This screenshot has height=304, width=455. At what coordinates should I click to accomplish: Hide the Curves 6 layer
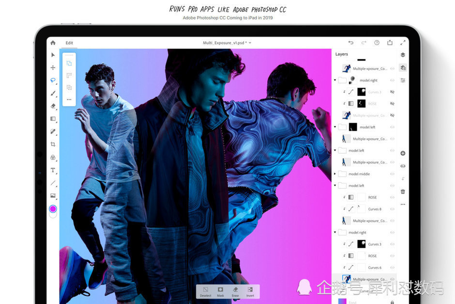(392, 267)
